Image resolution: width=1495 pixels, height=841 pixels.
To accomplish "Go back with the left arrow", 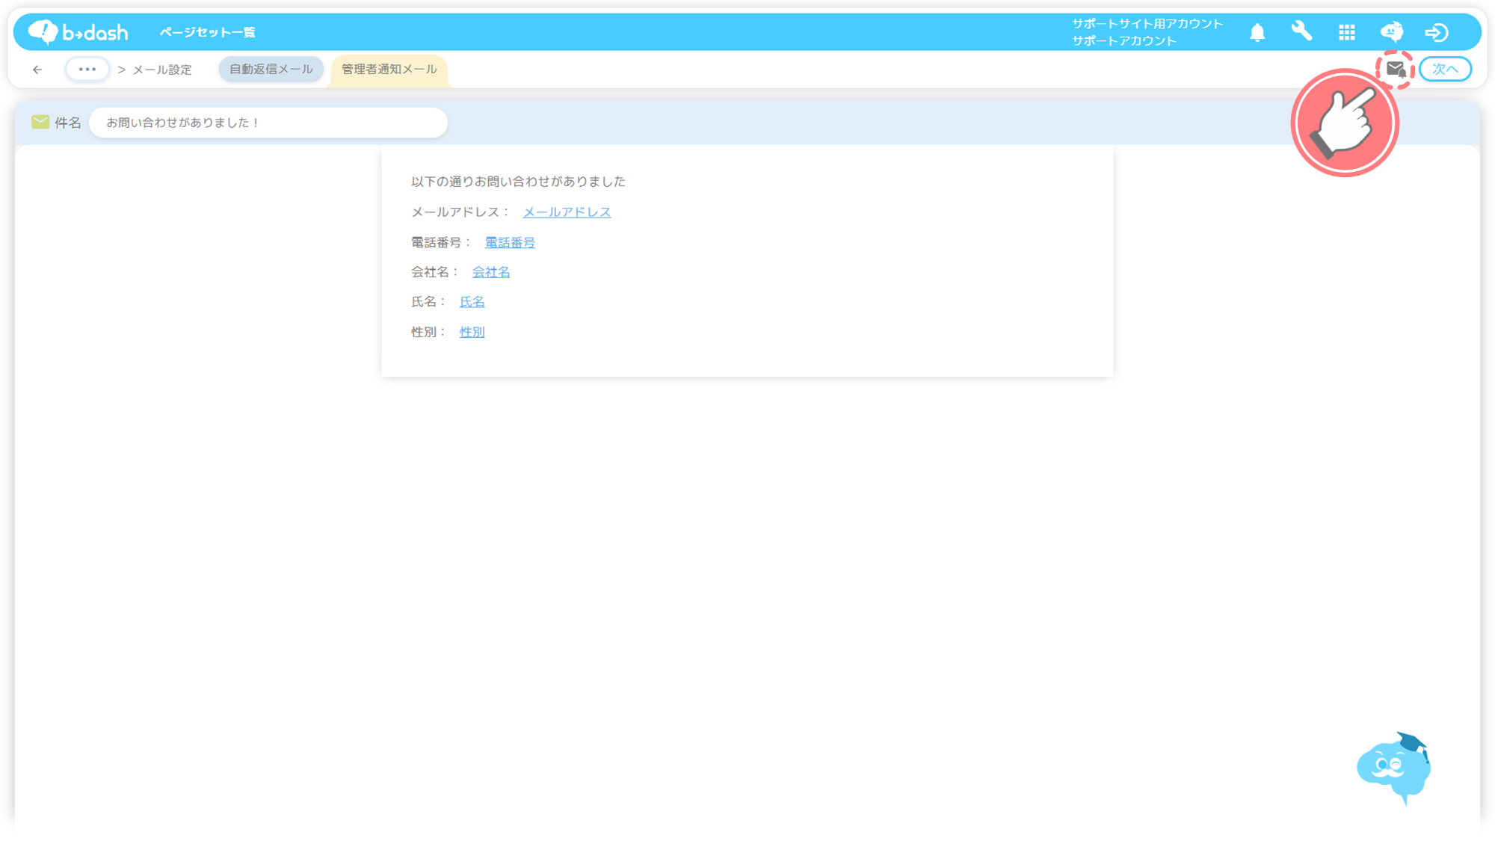I will pyautogui.click(x=37, y=70).
